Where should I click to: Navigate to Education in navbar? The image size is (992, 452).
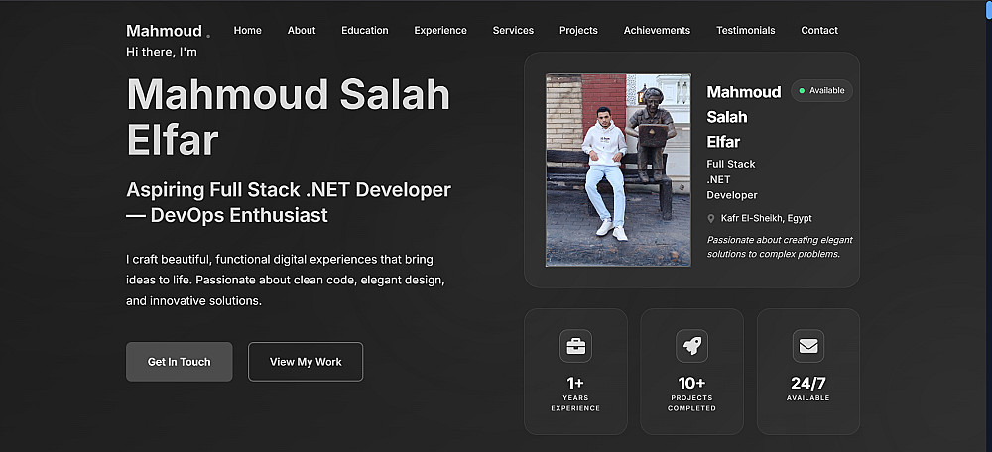coord(365,31)
